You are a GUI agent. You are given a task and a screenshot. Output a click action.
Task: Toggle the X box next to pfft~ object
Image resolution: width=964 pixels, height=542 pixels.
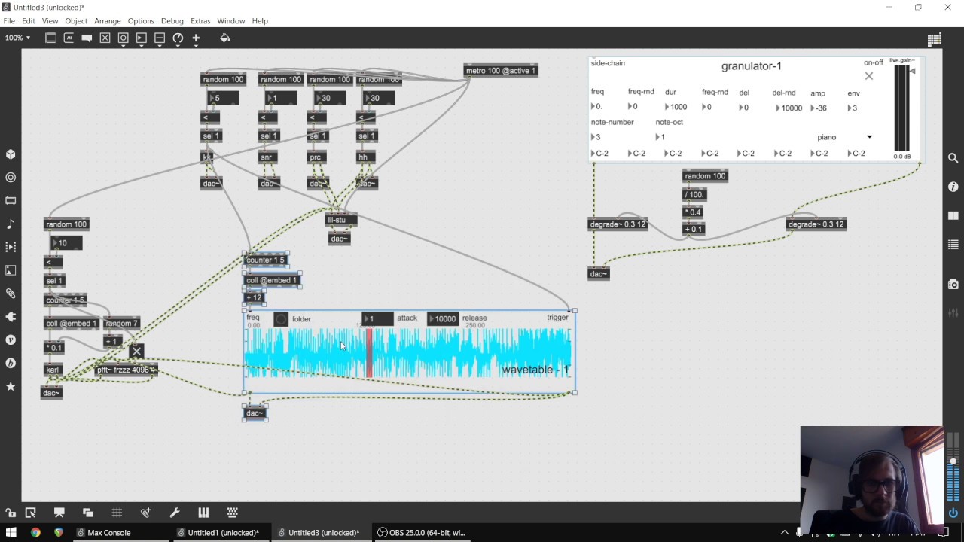click(136, 351)
